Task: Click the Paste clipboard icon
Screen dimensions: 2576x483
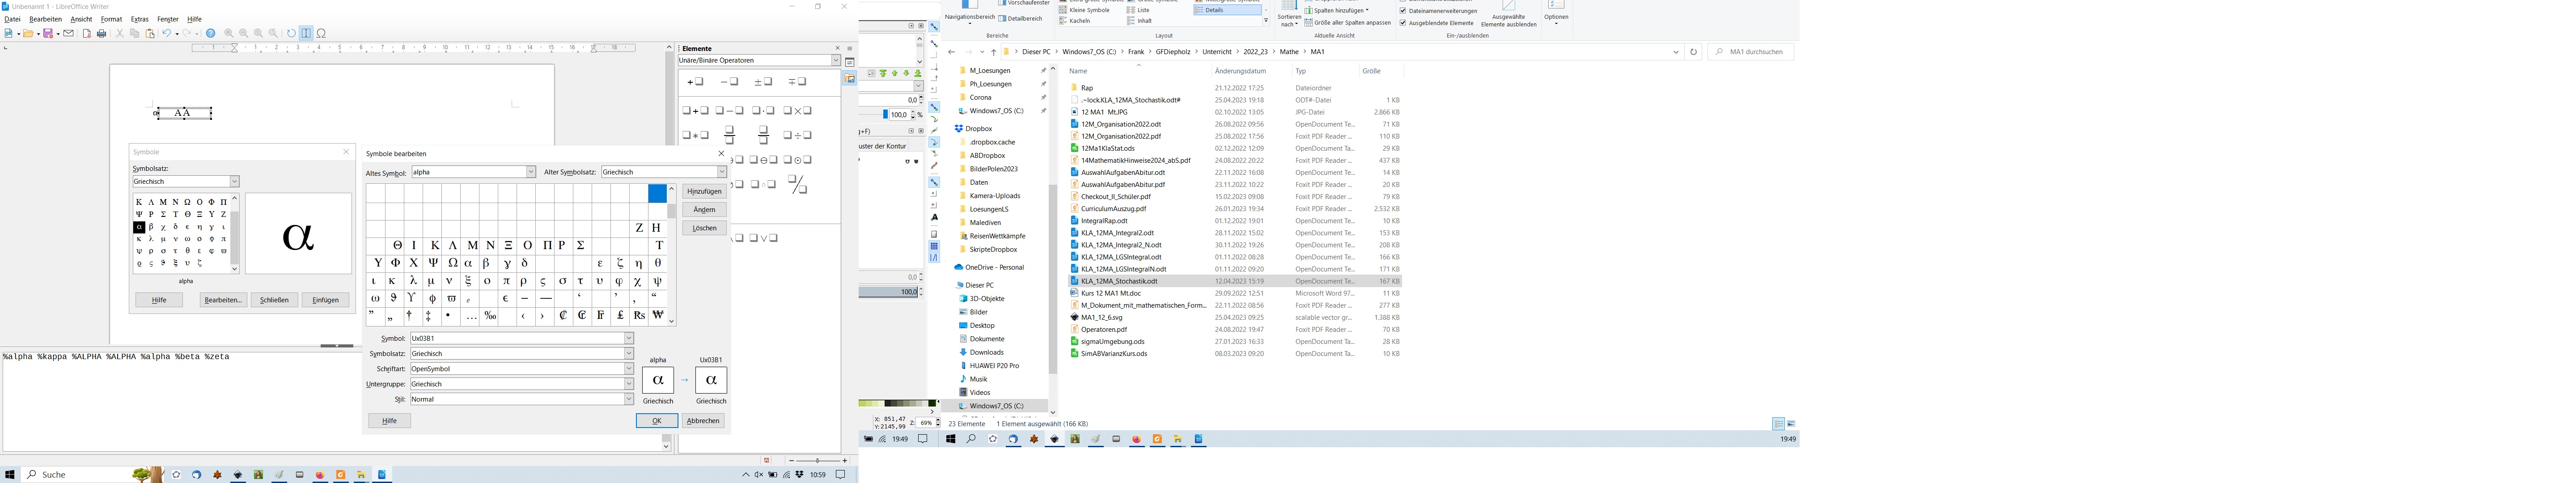Action: pyautogui.click(x=150, y=33)
